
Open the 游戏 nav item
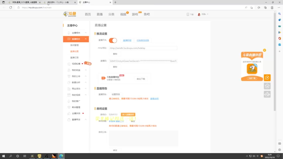[x=135, y=14]
